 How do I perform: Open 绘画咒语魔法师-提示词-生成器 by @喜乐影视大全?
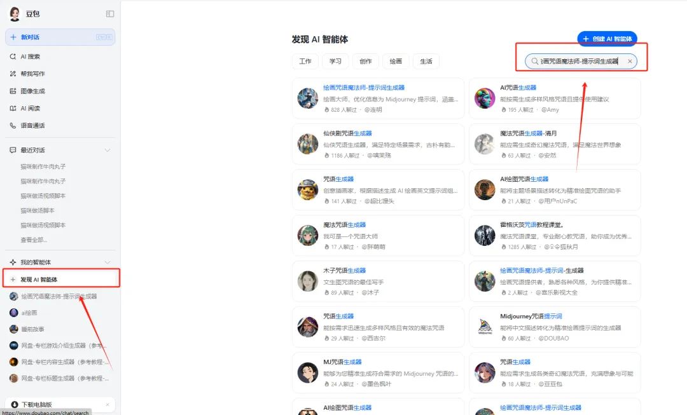555,282
